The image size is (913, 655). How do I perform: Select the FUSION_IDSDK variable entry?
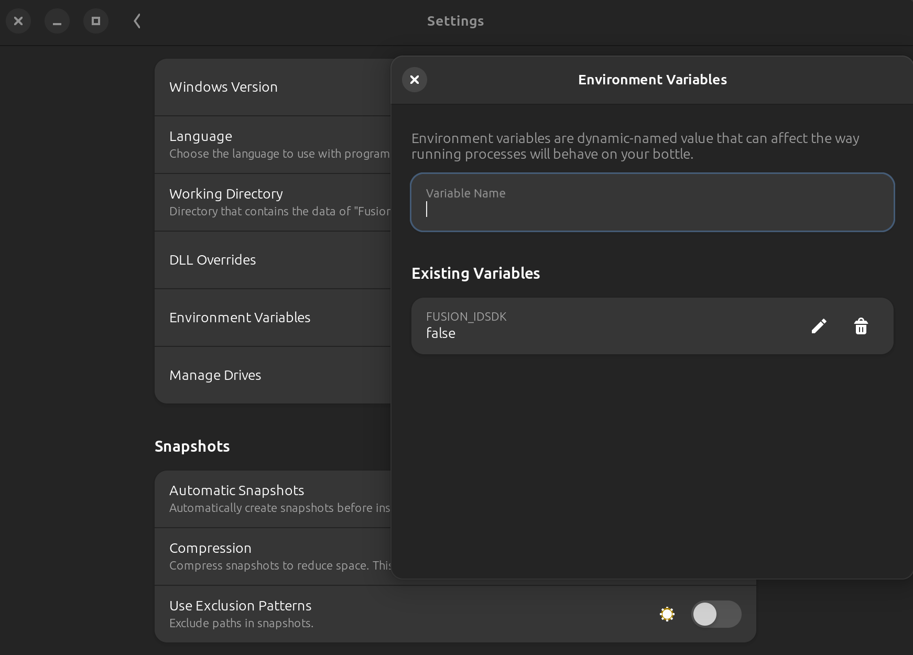603,326
